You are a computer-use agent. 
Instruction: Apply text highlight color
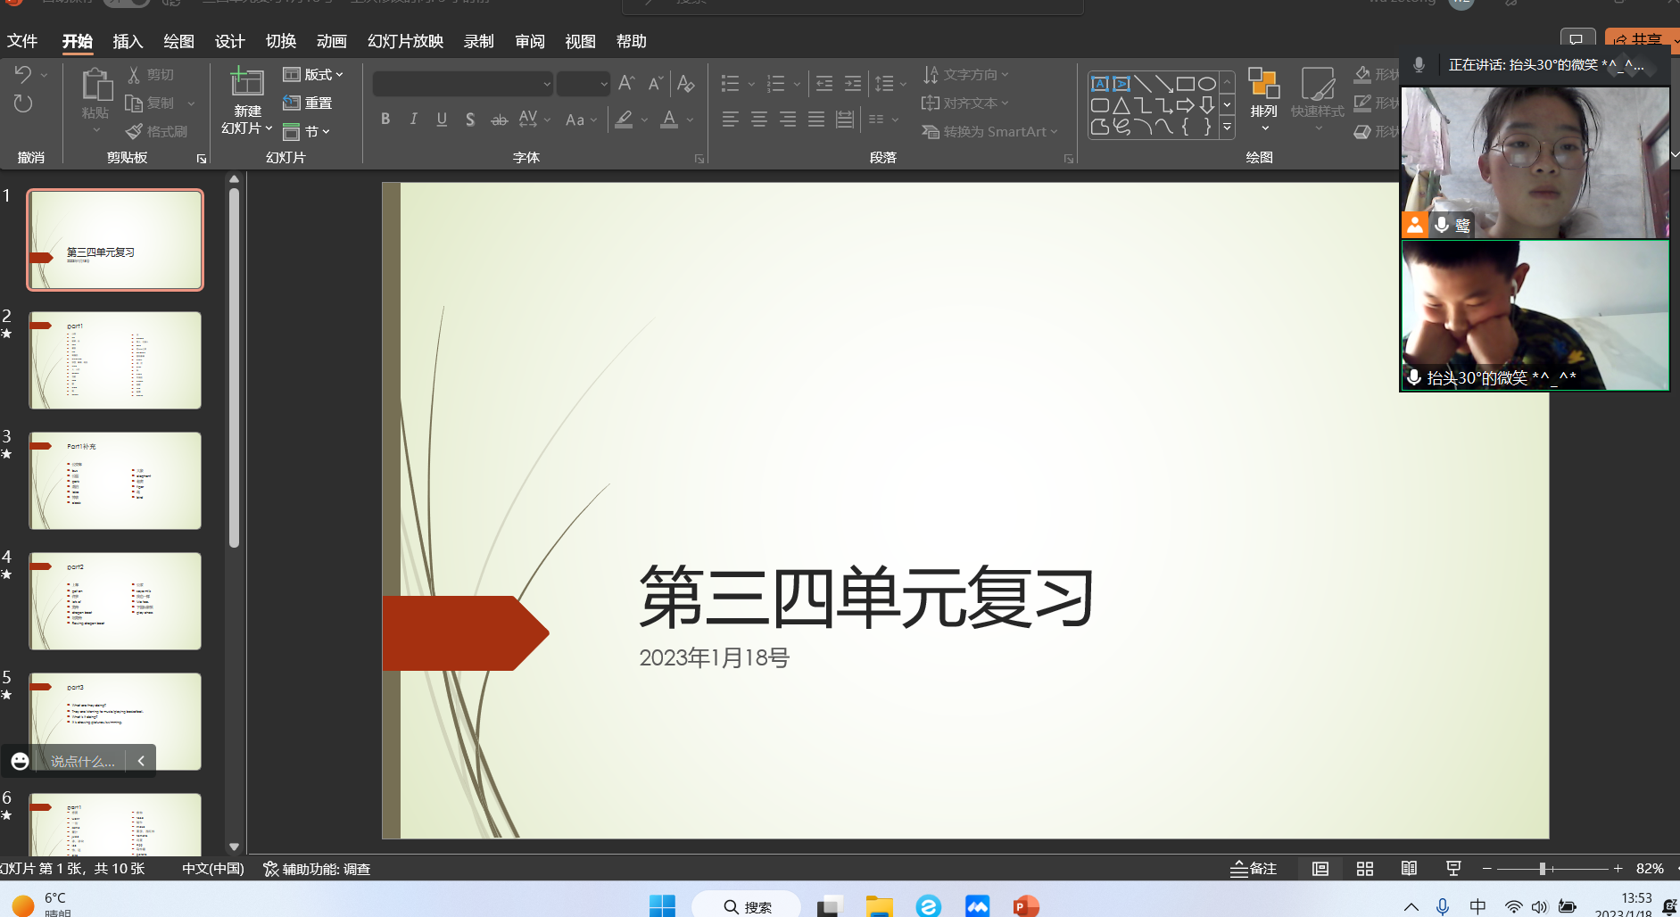[x=625, y=120]
